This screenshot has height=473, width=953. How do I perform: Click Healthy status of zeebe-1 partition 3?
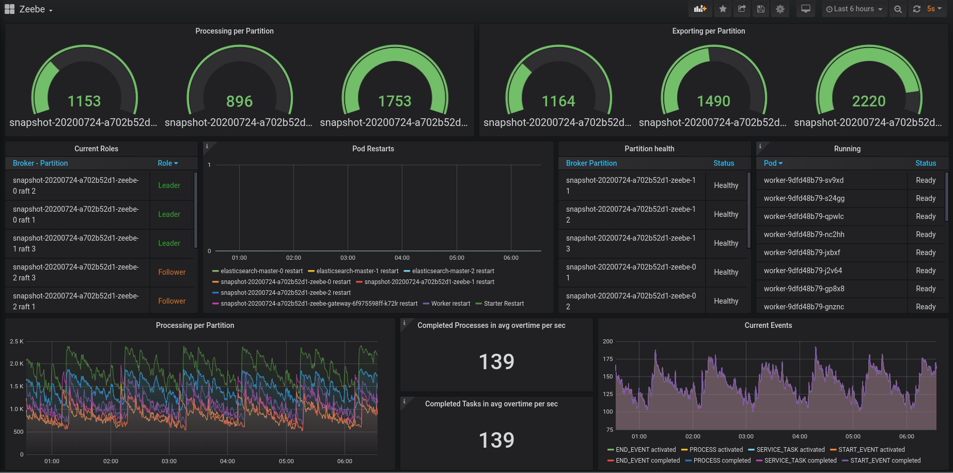point(726,243)
